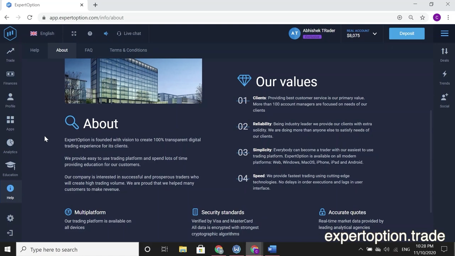Click the ExpertOption logo
Image resolution: width=455 pixels, height=256 pixels.
click(x=10, y=34)
